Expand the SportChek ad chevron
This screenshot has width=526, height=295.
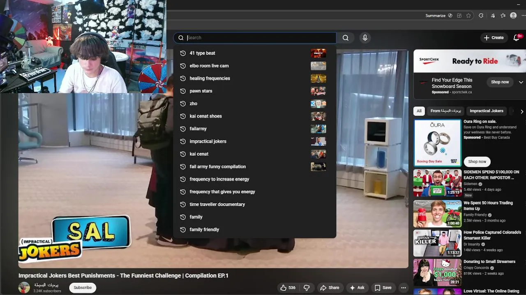point(521,82)
